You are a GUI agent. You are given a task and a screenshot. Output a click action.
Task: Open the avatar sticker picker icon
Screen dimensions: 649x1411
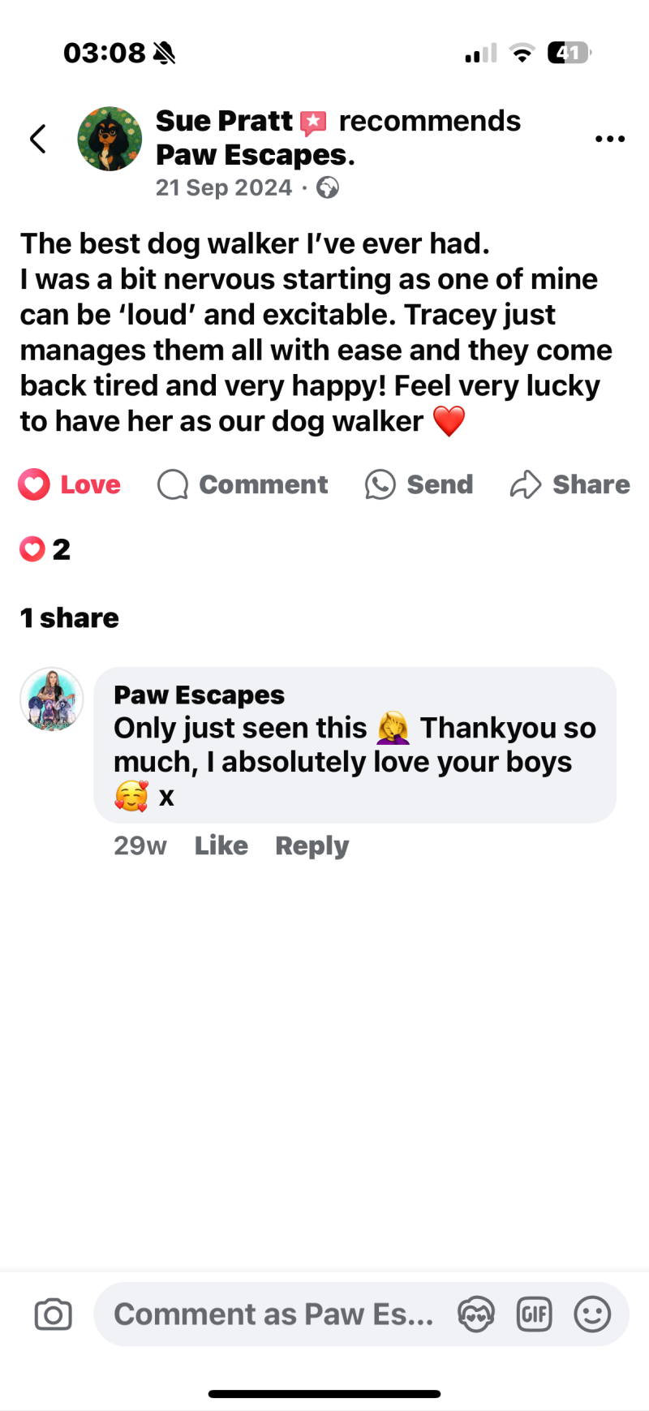476,1314
